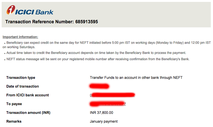This screenshot has width=213, height=127.
Task: Click the NEFT status message note
Action: pos(98,59)
